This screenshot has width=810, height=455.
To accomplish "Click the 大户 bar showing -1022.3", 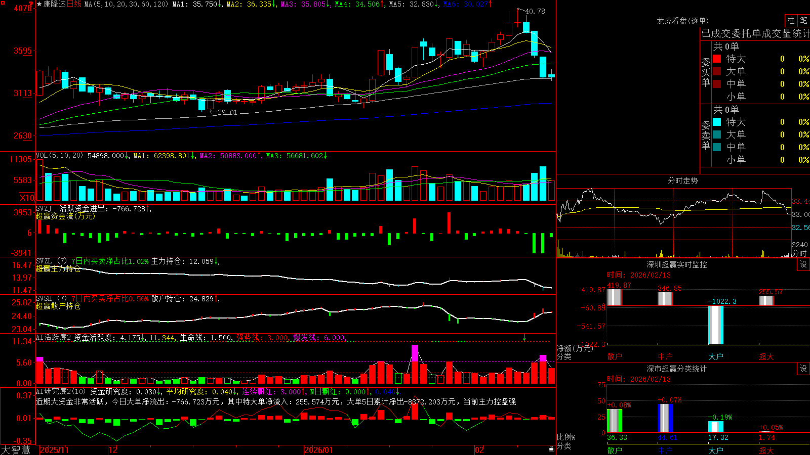I will 716,325.
